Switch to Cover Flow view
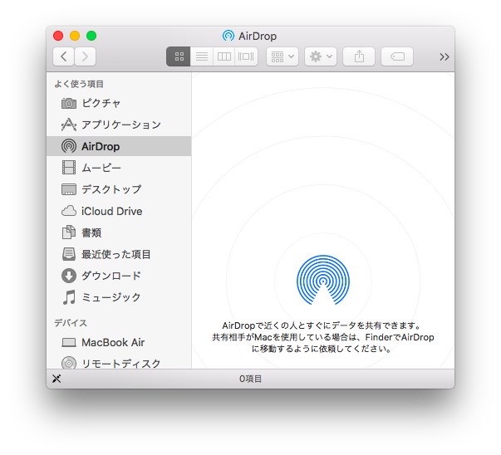 click(x=246, y=56)
